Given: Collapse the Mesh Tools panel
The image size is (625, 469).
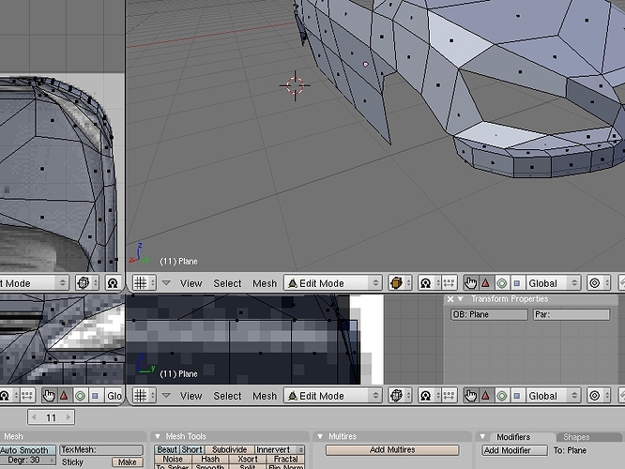Looking at the screenshot, I should tap(158, 436).
